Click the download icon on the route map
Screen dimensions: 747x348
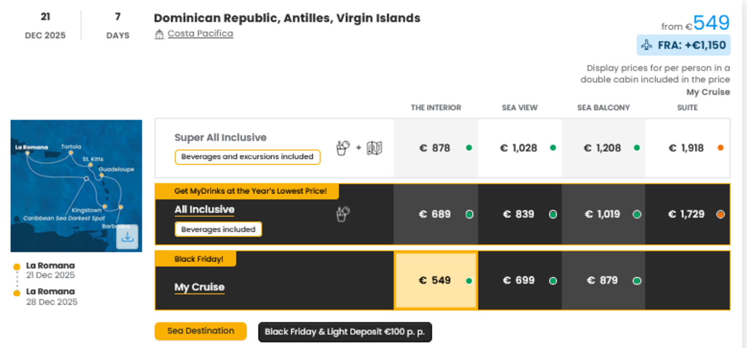point(127,237)
